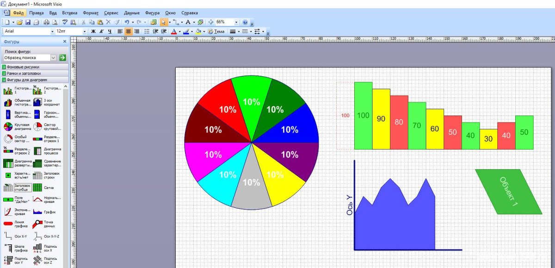Viewport: 555px width, 268px height.
Task: Open the Сервис menu
Action: pos(111,13)
